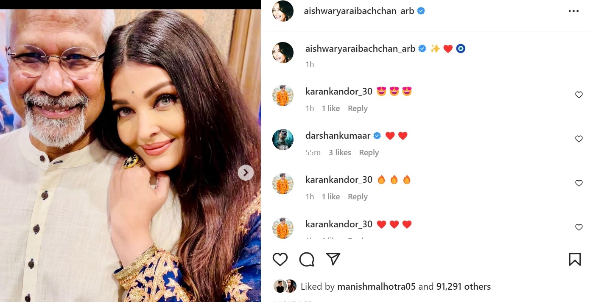Share the post with the paper plane icon
This screenshot has height=302, width=590.
[333, 259]
